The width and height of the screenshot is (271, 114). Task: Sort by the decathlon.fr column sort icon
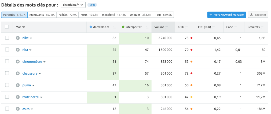pos(115,27)
